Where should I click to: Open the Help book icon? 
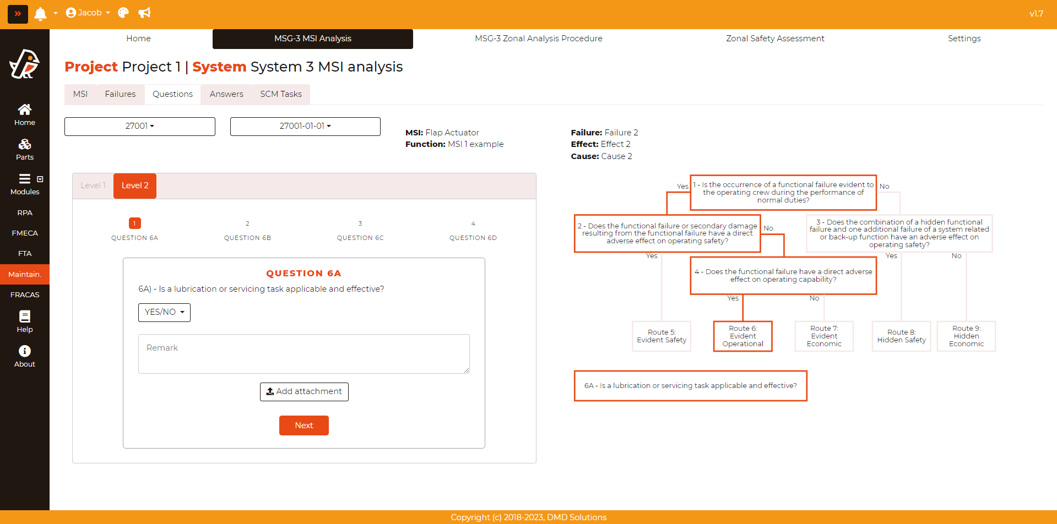[25, 322]
